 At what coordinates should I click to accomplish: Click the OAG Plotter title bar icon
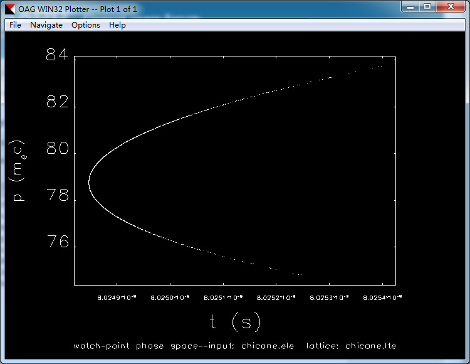[x=10, y=8]
